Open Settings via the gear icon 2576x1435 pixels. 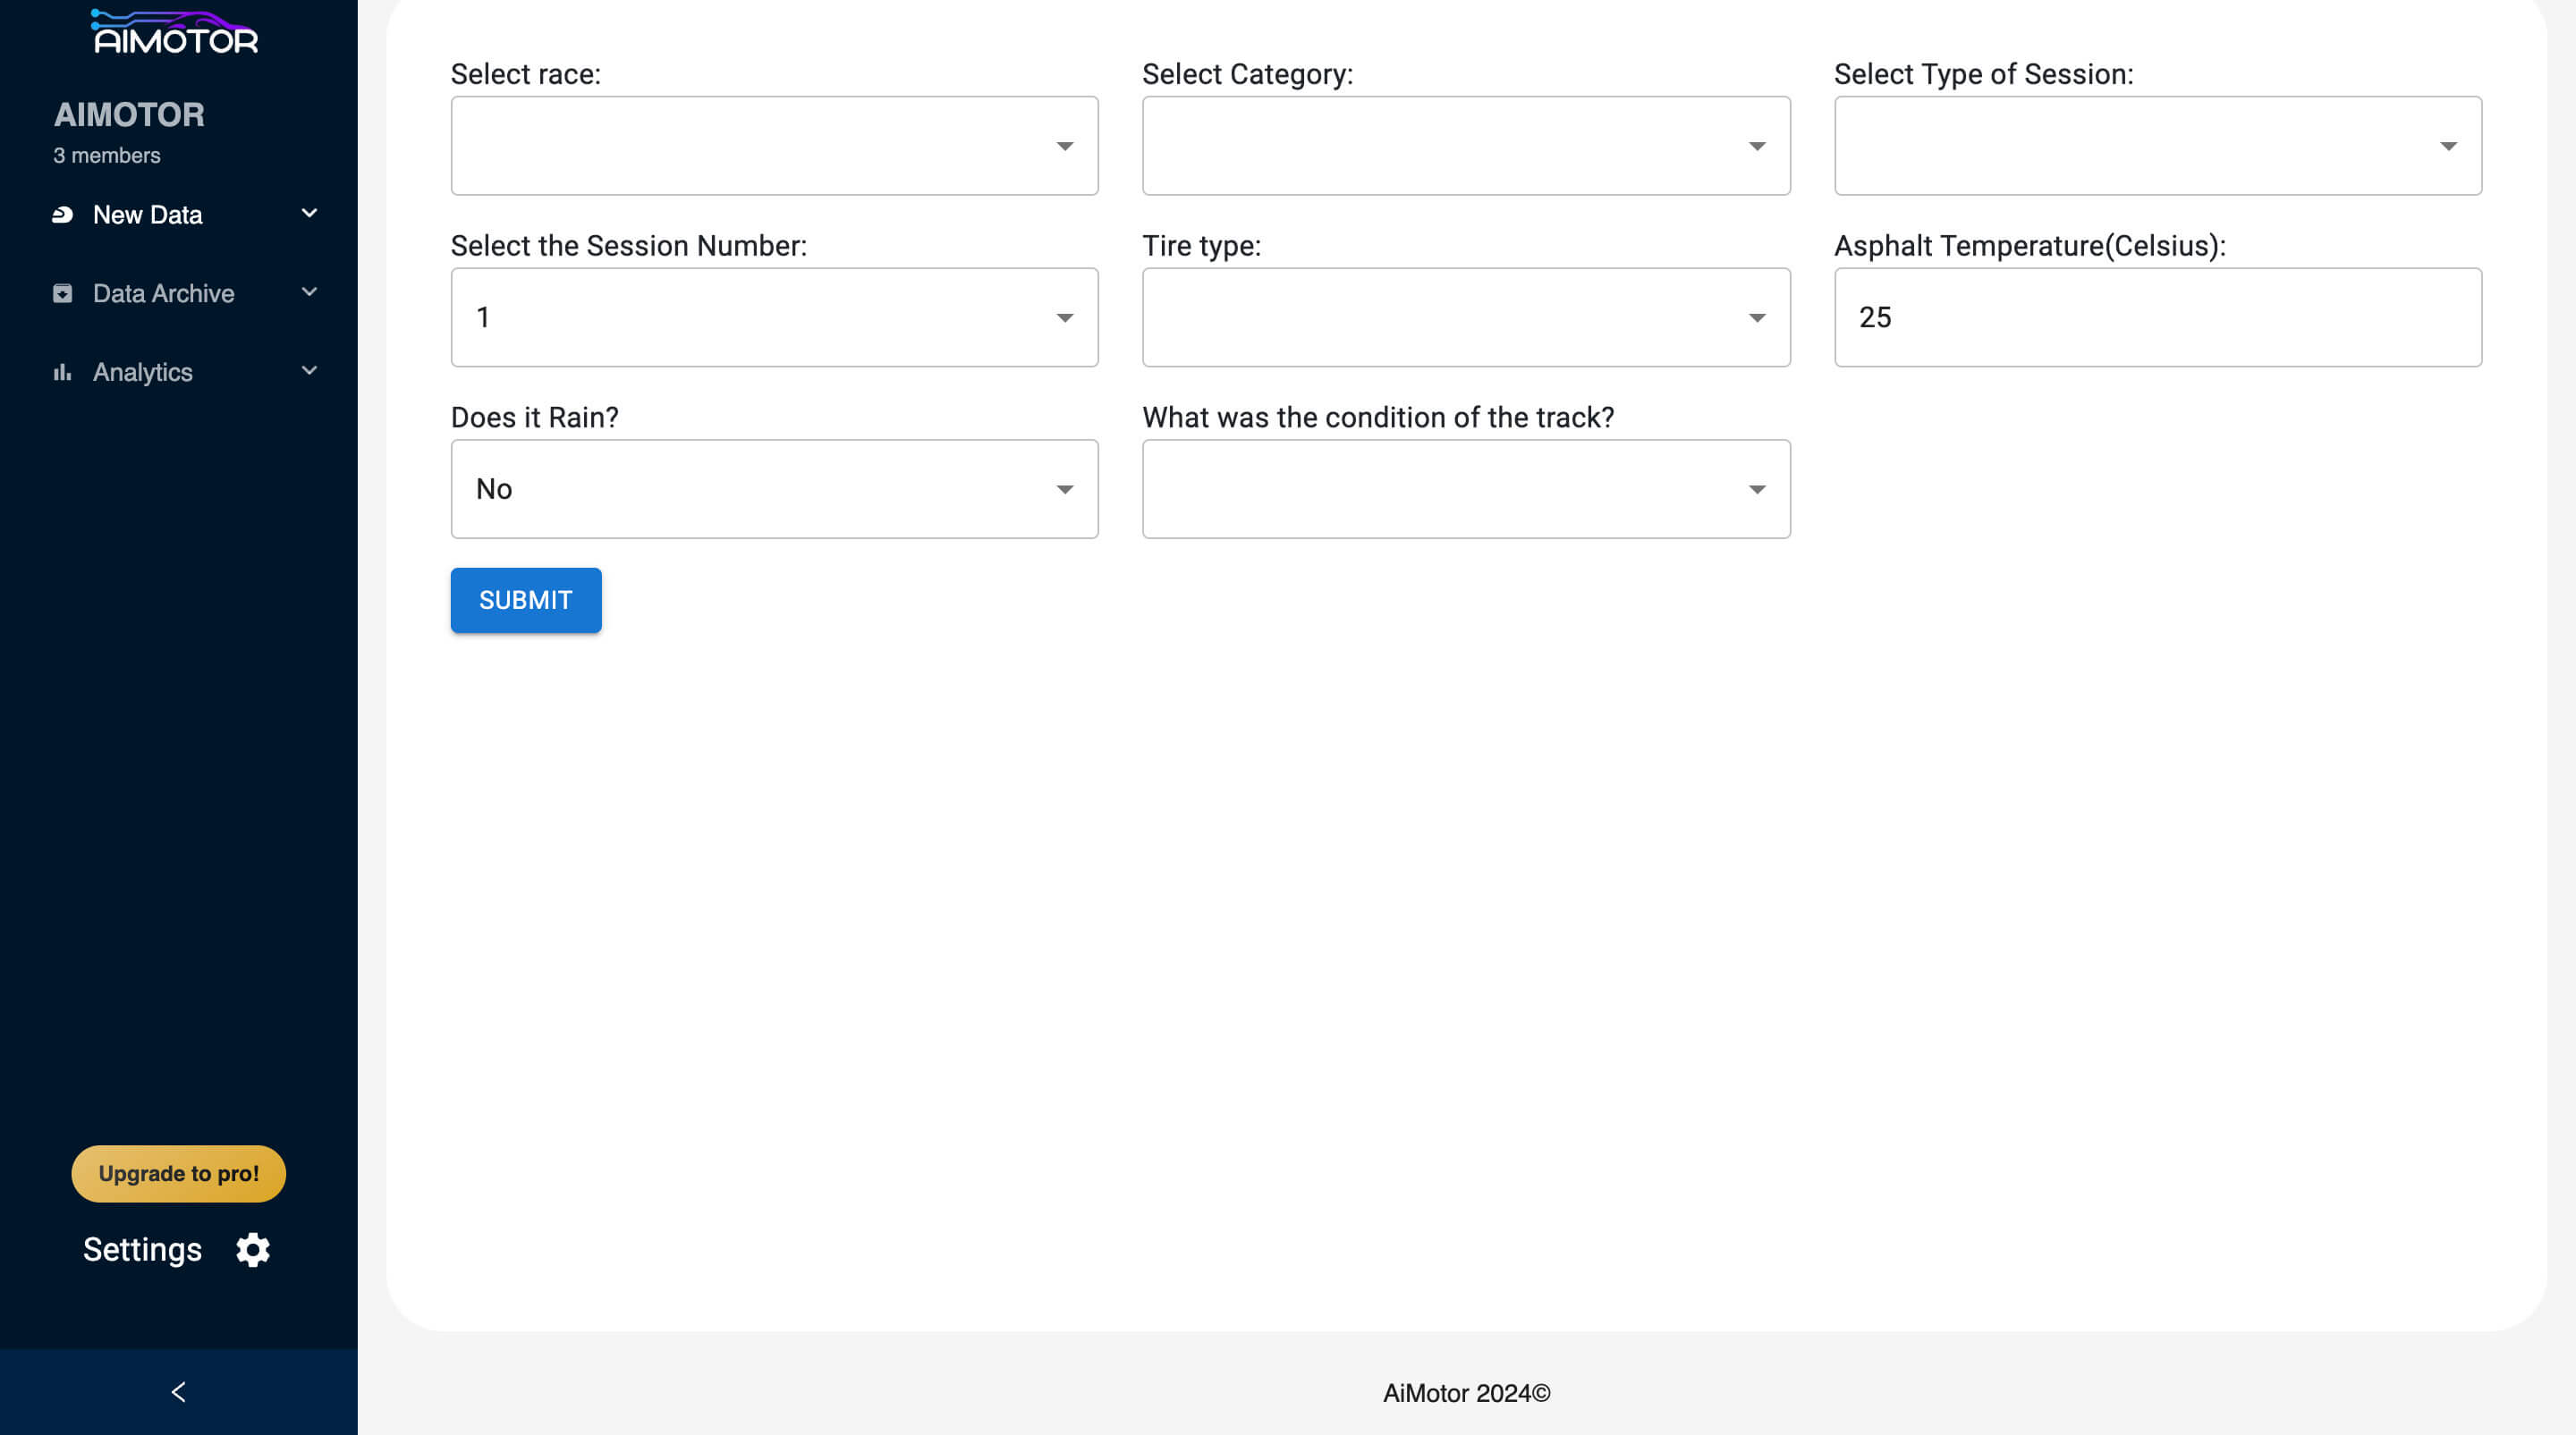[x=253, y=1249]
